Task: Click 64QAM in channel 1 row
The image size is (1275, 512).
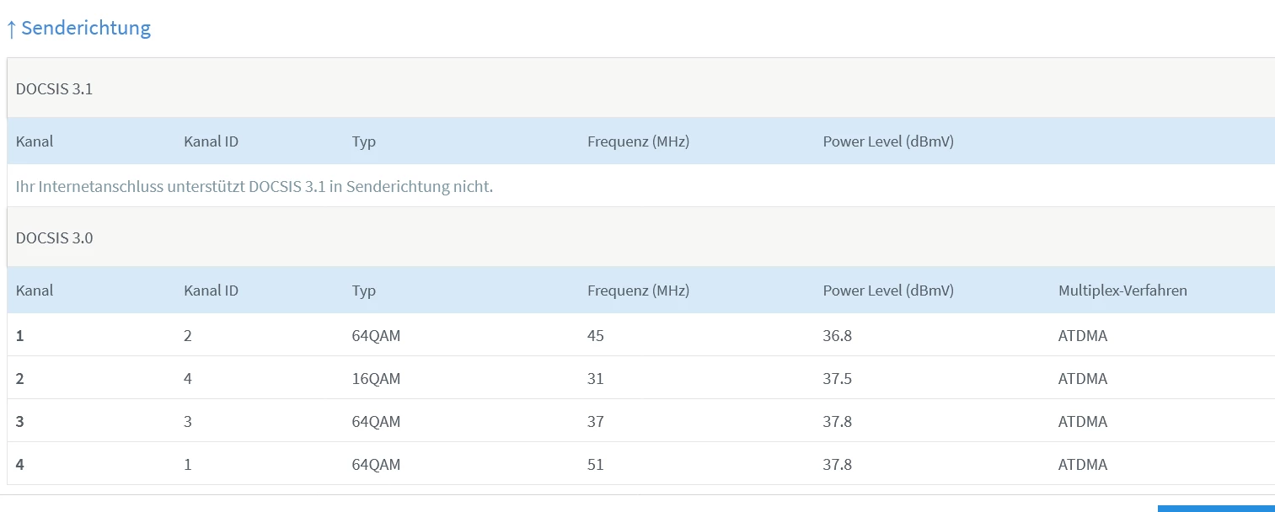Action: 376,336
